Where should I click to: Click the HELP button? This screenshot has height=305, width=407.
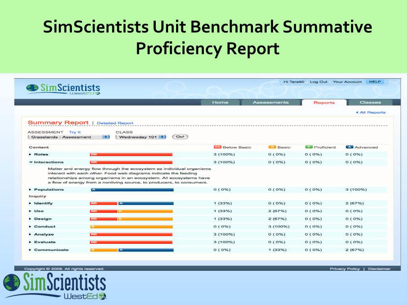click(375, 82)
